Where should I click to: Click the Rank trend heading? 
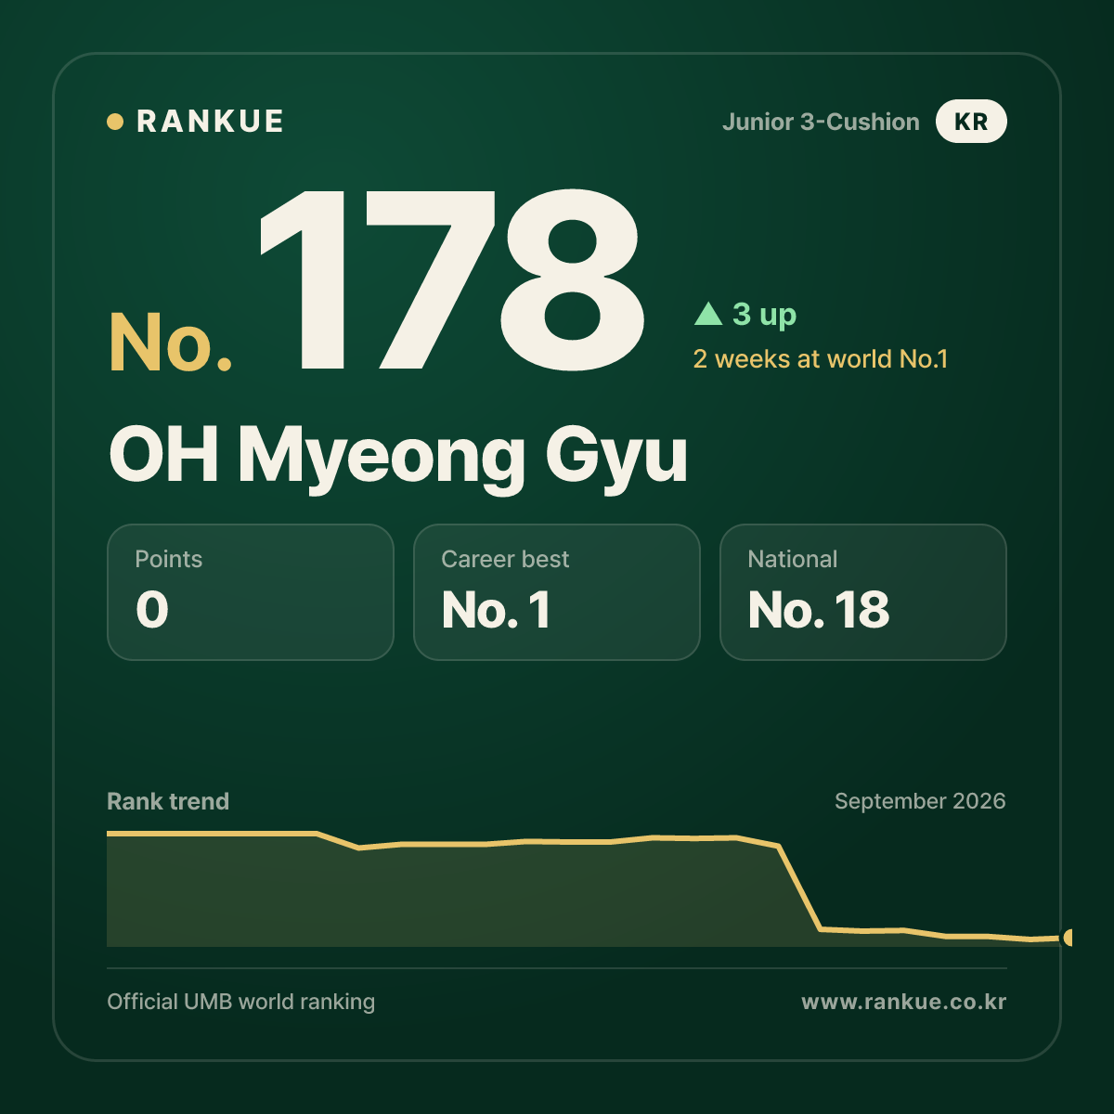point(168,801)
